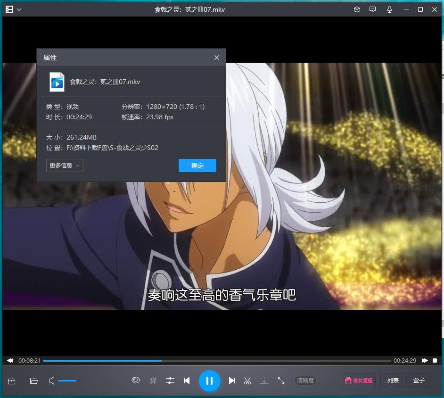Viewport: 444px width, 398px height.
Task: Click the download arrow icon
Action: (x=264, y=381)
